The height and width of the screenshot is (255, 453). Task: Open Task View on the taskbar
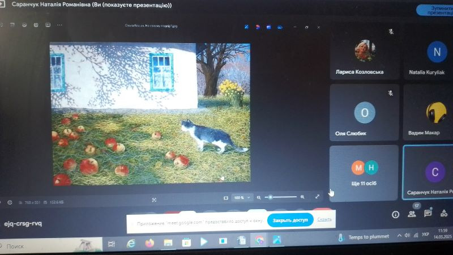click(x=112, y=244)
